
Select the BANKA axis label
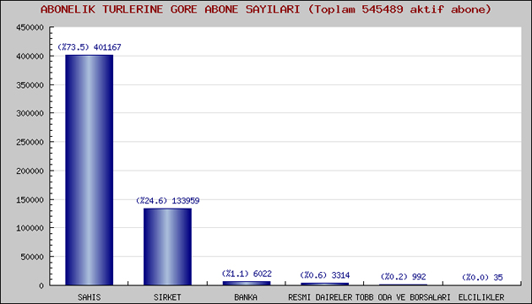pos(246,297)
